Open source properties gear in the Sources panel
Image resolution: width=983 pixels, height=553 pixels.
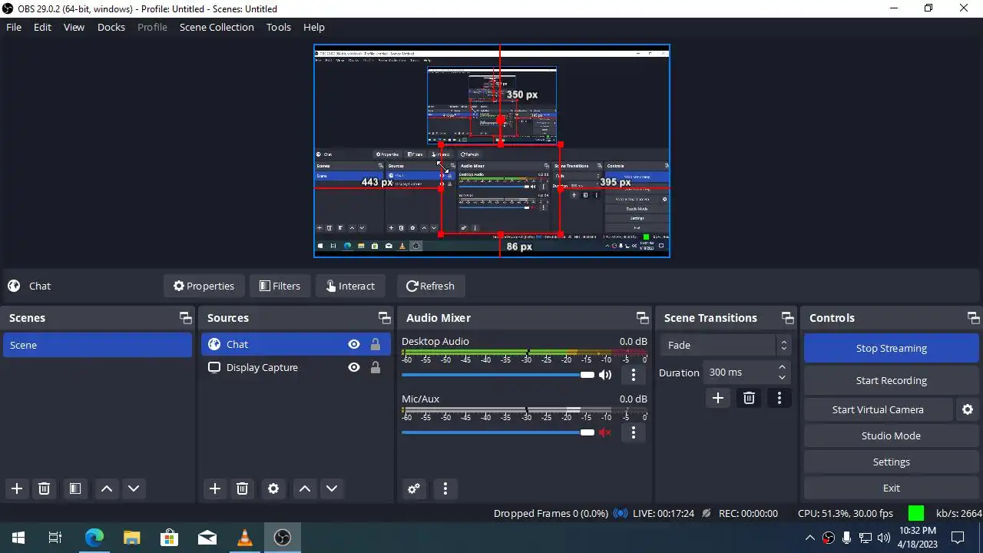(273, 488)
